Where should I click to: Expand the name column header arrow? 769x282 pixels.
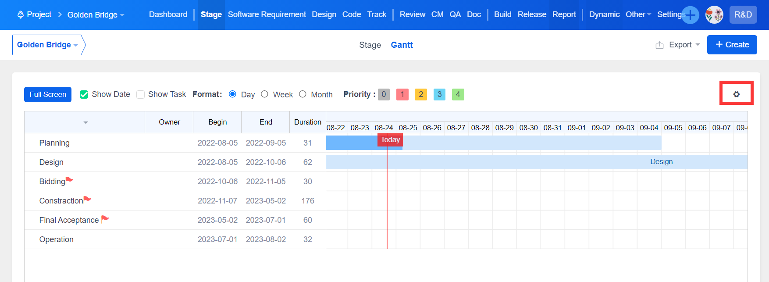[x=85, y=122]
